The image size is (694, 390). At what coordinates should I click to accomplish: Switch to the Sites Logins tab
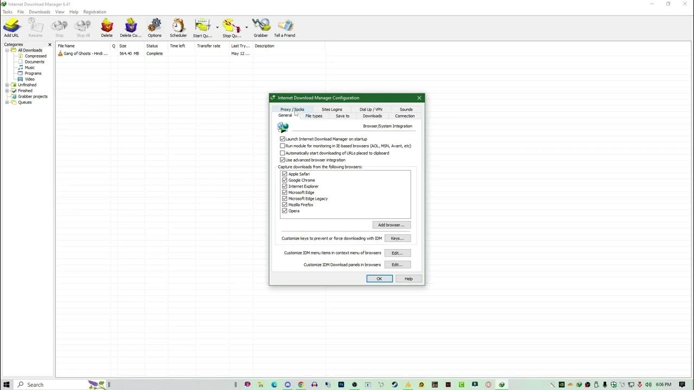click(332, 109)
